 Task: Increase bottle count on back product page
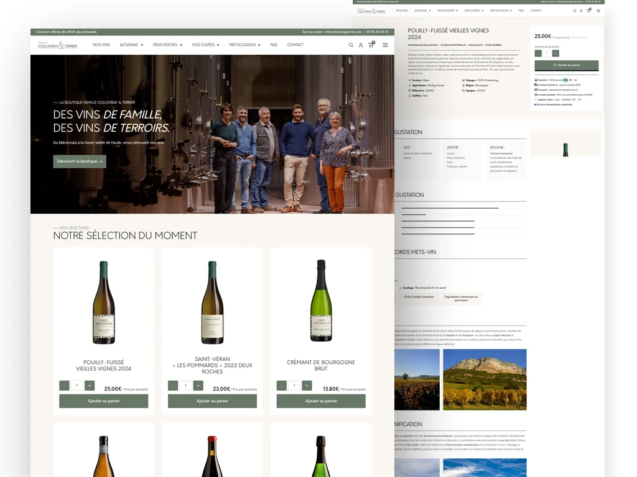[x=556, y=53]
